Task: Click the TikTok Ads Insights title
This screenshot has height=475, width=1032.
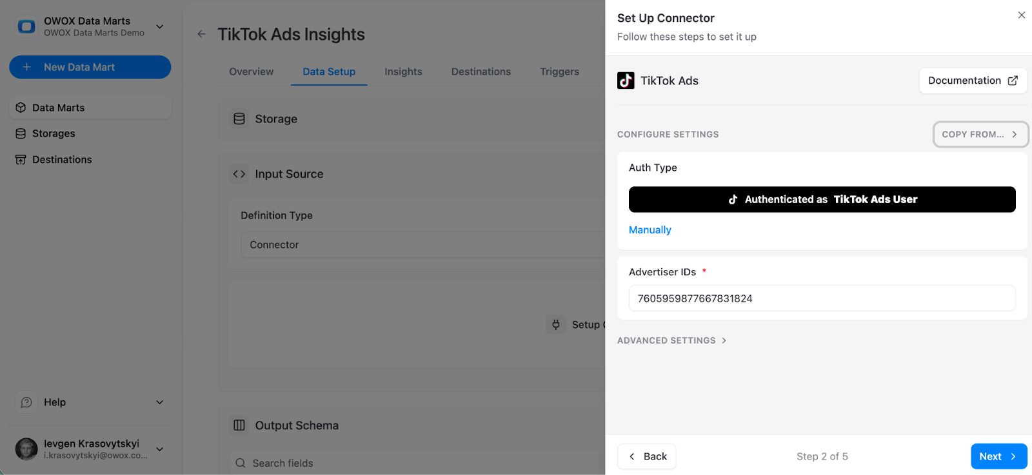Action: (291, 34)
